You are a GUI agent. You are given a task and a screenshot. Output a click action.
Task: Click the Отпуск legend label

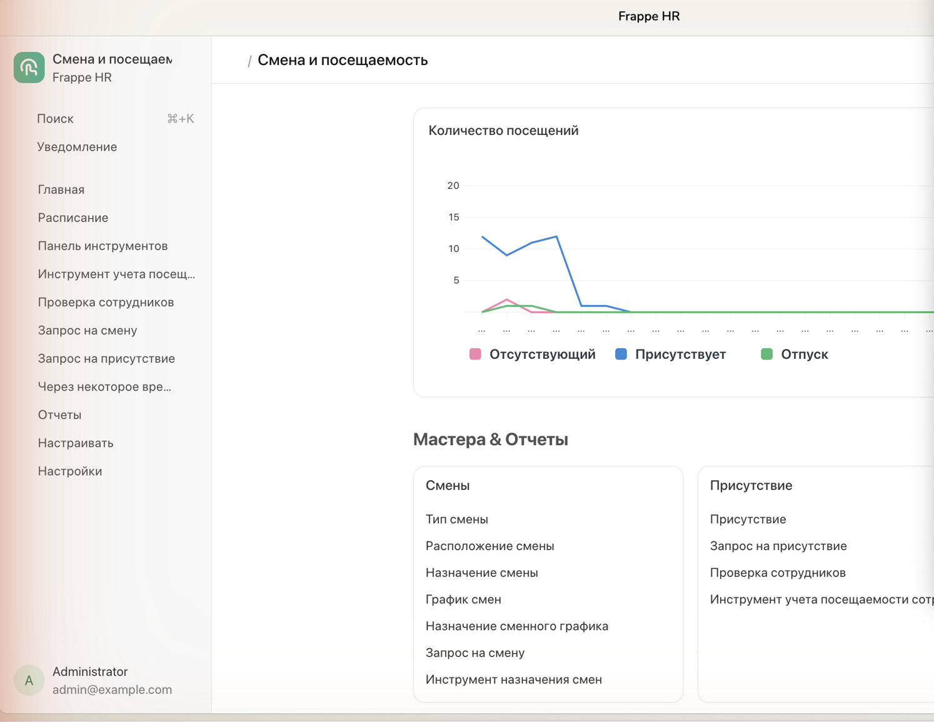[805, 354]
